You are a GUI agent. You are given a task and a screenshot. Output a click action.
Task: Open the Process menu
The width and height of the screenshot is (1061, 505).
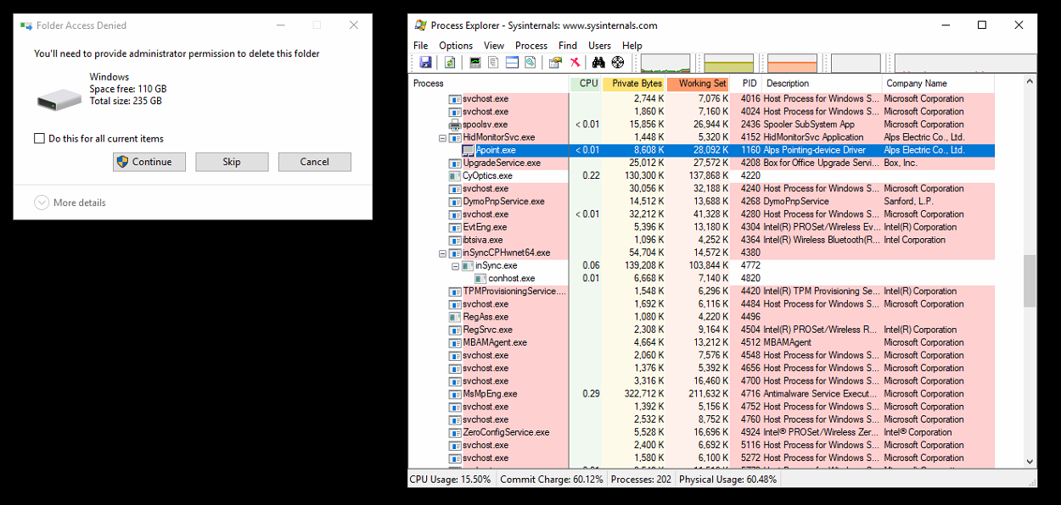pos(531,46)
